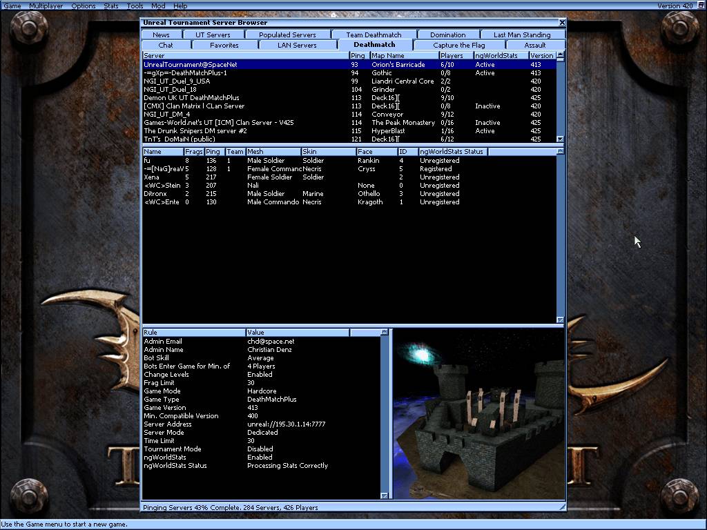707x530 pixels.
Task: Sort players by Face column header
Action: pyautogui.click(x=377, y=151)
